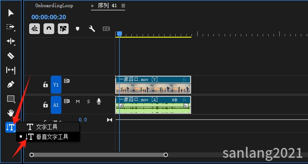The height and width of the screenshot is (164, 308).
Task: Choose 垂直文字工具 from the flyout menu
Action: pyautogui.click(x=48, y=137)
